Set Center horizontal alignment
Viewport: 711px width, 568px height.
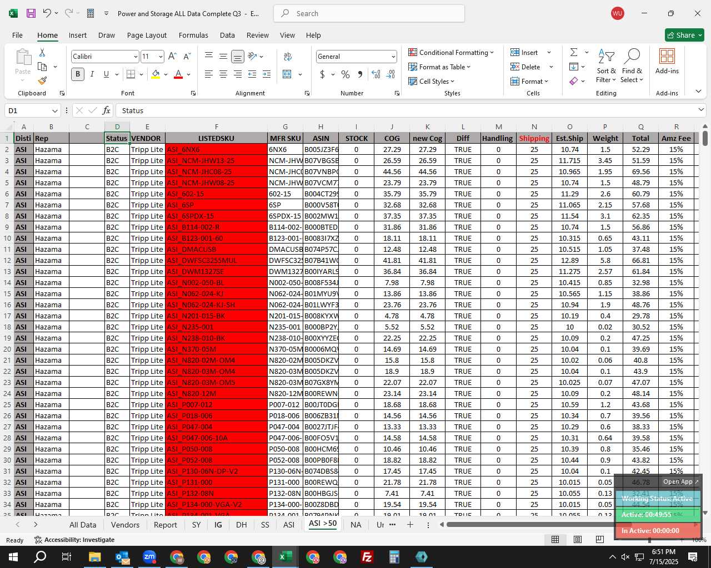[x=223, y=74]
